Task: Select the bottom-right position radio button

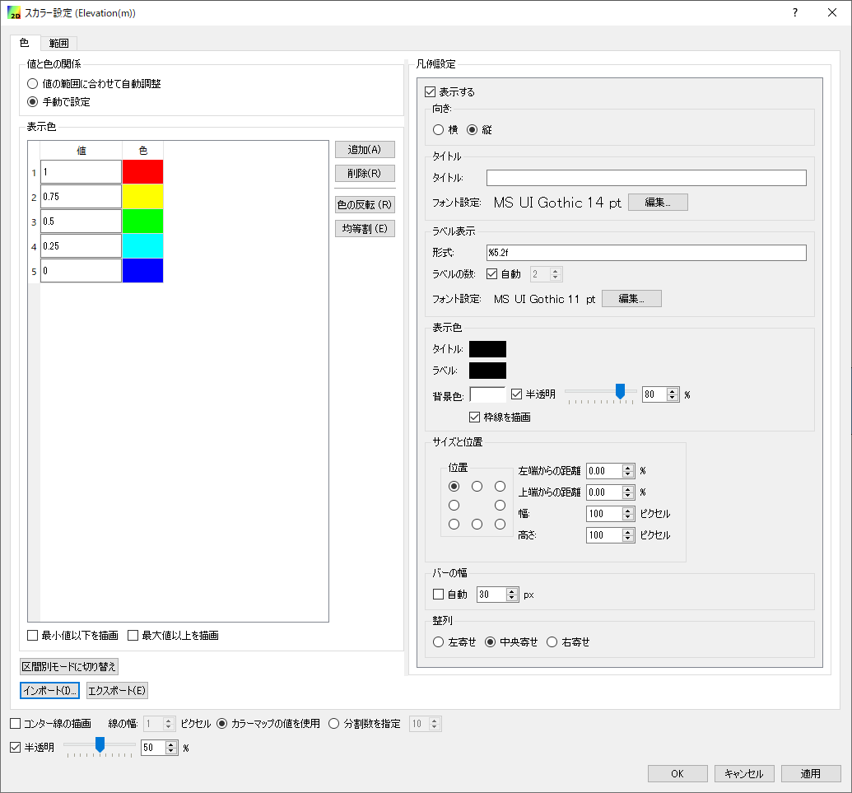Action: point(500,525)
